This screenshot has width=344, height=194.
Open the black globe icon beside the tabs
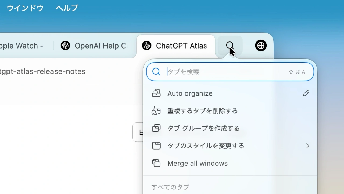[260, 46]
